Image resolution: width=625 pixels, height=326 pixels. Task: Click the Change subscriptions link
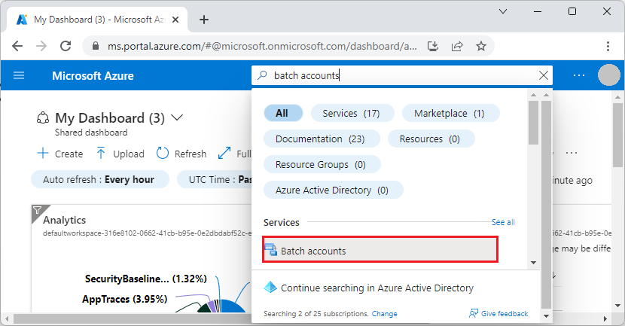click(x=384, y=313)
